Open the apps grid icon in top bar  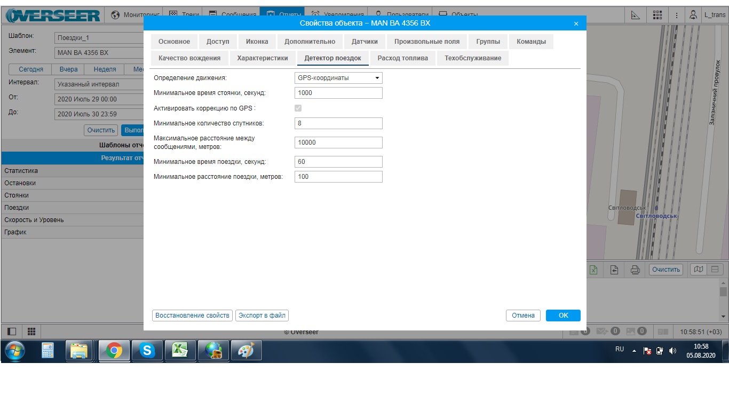pos(657,15)
